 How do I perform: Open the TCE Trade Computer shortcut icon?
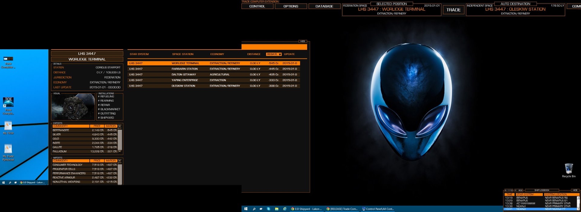8,106
